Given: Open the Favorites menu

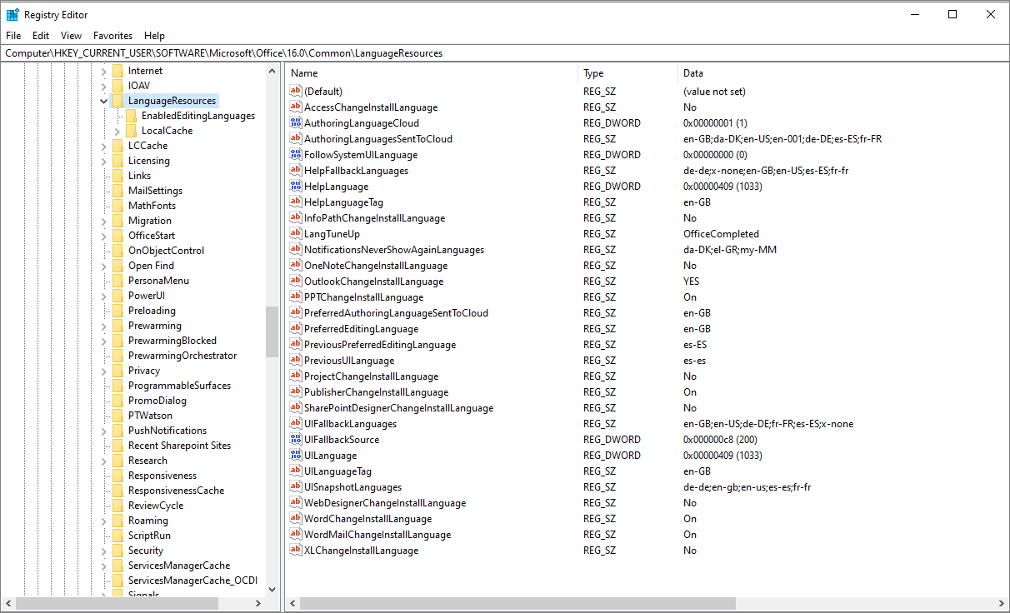Looking at the screenshot, I should point(112,36).
